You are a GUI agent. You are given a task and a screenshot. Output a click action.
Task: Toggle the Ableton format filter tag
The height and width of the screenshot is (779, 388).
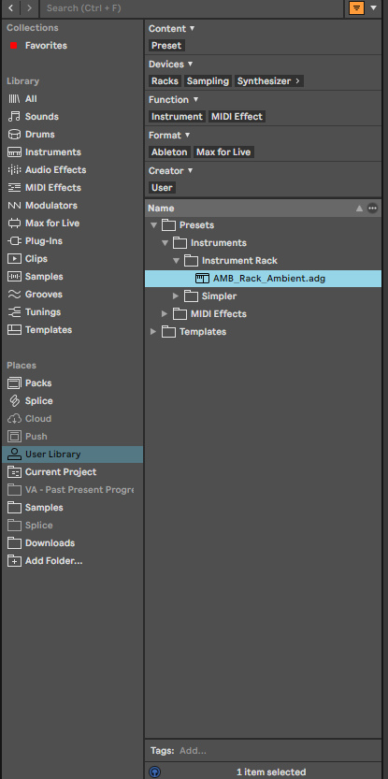tap(169, 152)
